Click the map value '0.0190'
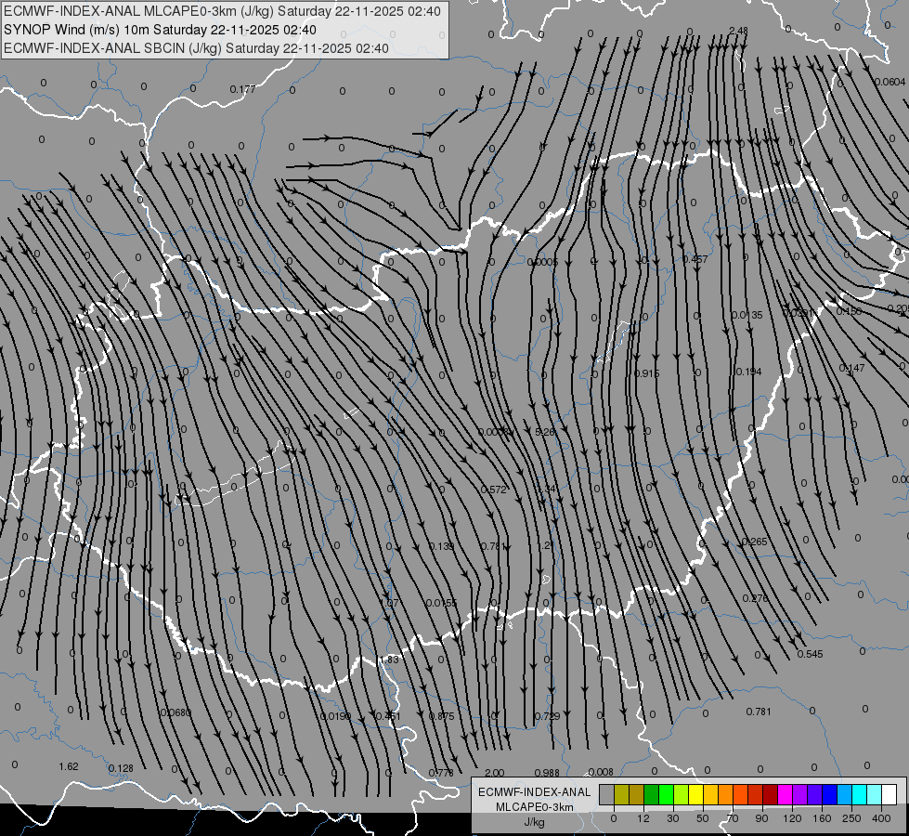The image size is (909, 836). [x=336, y=716]
